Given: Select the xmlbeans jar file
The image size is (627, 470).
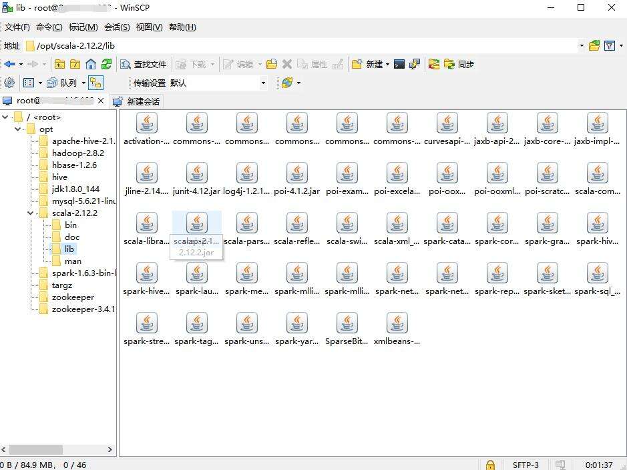Looking at the screenshot, I should coord(397,329).
